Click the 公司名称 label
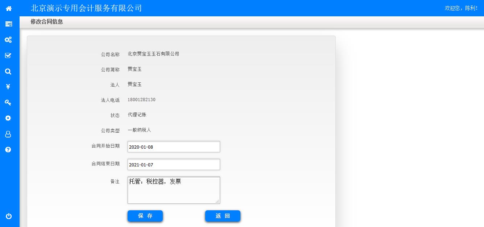 110,54
